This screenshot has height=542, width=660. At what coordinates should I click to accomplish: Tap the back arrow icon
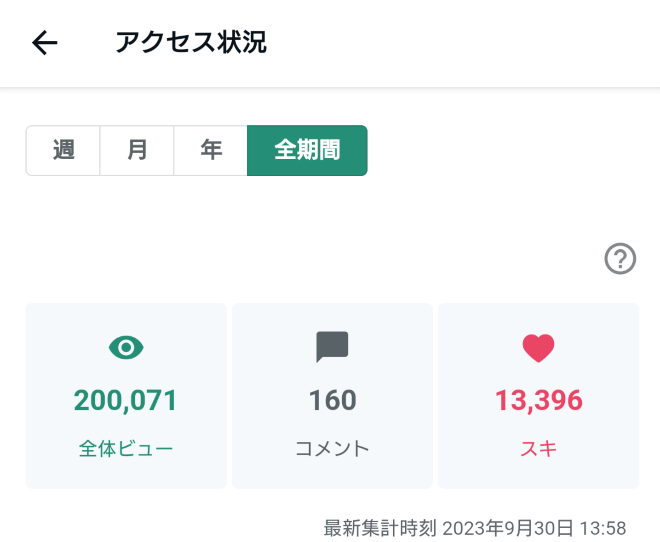click(x=45, y=42)
